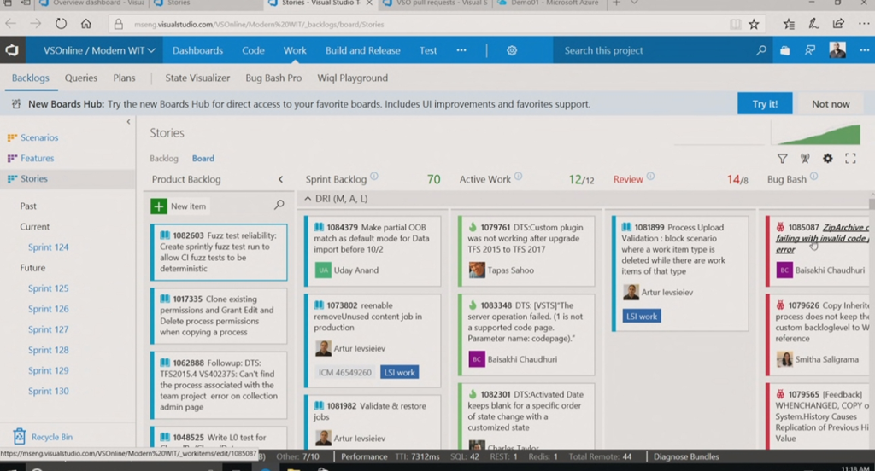Click the Visual Studio logo icon
Screen dimensions: 875x471
pos(12,50)
